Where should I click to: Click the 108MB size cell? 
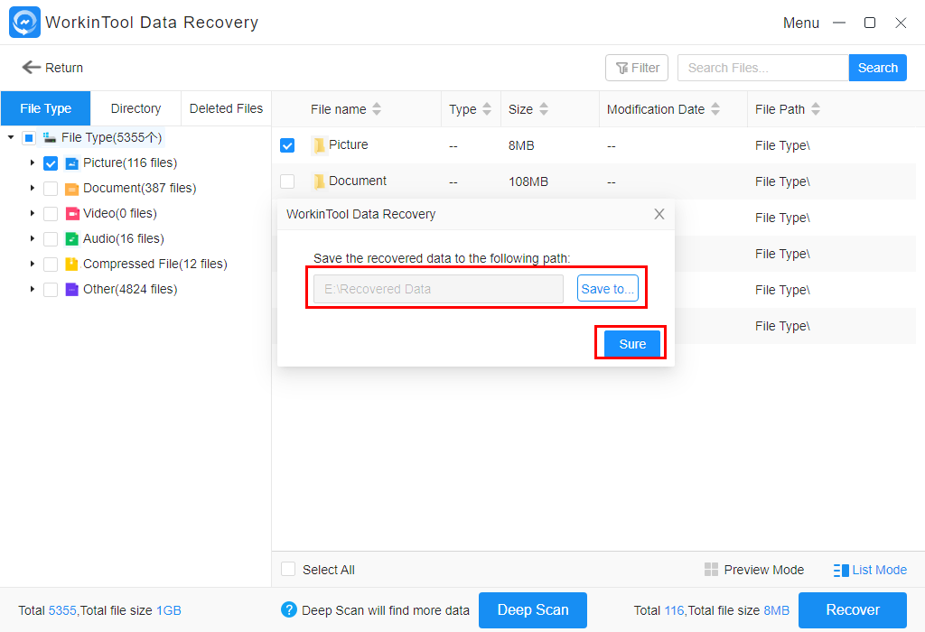pos(528,181)
